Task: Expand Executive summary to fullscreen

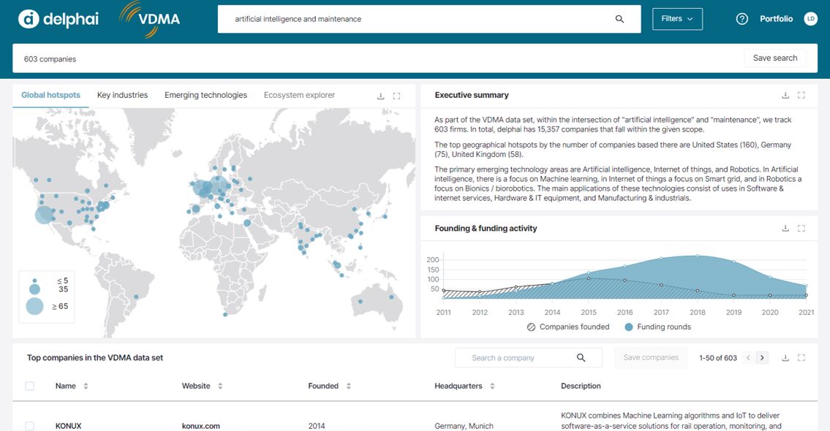Action: pos(801,95)
